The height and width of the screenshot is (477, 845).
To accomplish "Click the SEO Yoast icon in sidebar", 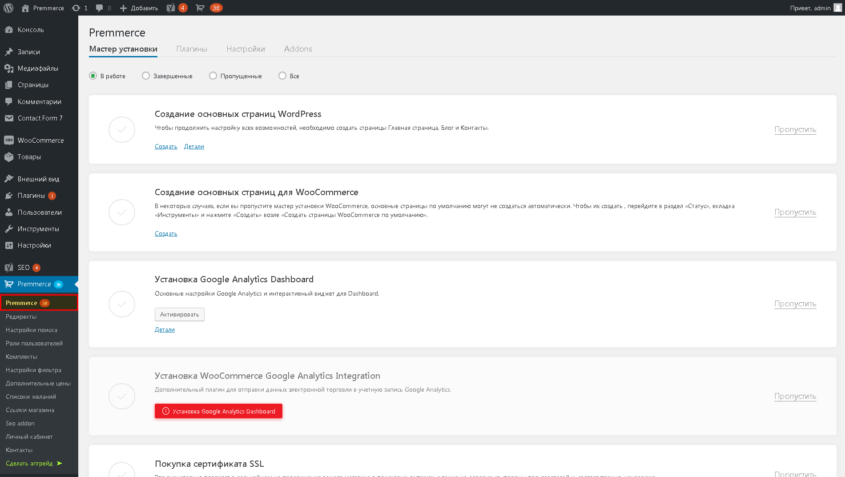I will (9, 268).
